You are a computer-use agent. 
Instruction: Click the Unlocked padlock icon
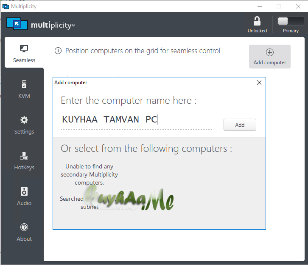coord(257,21)
